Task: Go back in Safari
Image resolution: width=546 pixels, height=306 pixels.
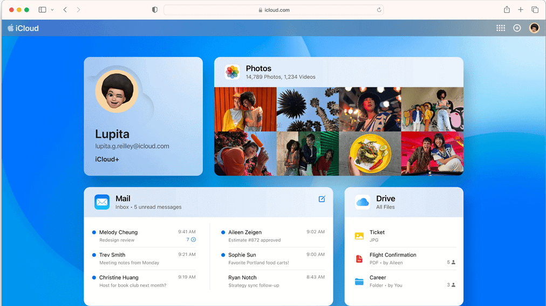Action: pyautogui.click(x=65, y=10)
